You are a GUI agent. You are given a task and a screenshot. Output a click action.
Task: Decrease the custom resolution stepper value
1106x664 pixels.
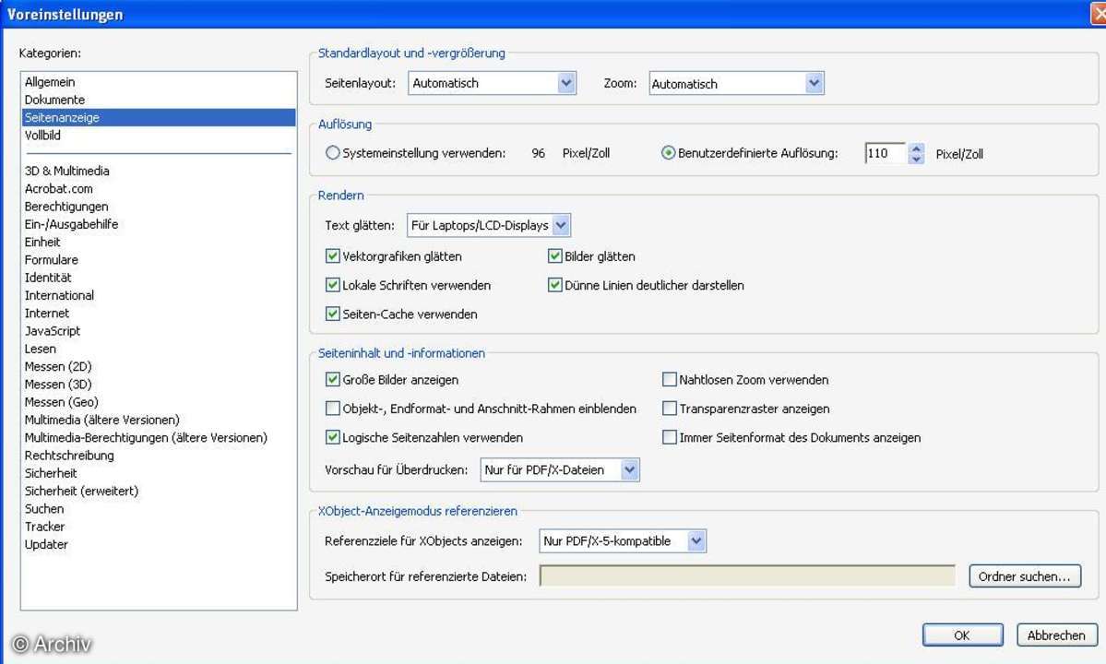coord(916,160)
